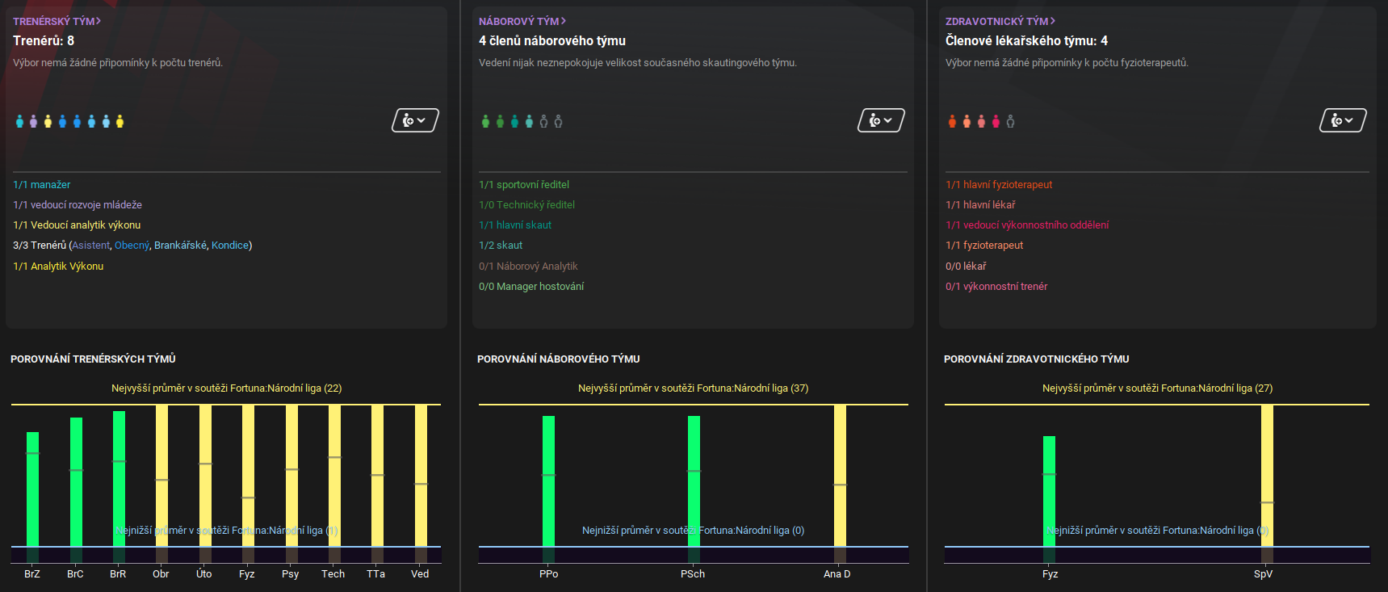Select '1/1 Vedoucí analytik výkonu' row
The height and width of the screenshot is (592, 1388).
coord(77,225)
